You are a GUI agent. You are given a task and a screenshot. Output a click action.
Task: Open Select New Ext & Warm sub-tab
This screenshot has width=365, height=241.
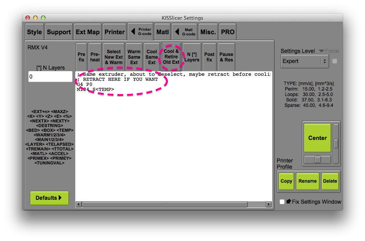click(114, 57)
